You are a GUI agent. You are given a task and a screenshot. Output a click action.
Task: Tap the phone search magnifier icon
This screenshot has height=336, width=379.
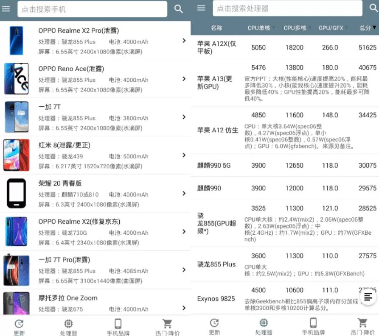click(178, 8)
